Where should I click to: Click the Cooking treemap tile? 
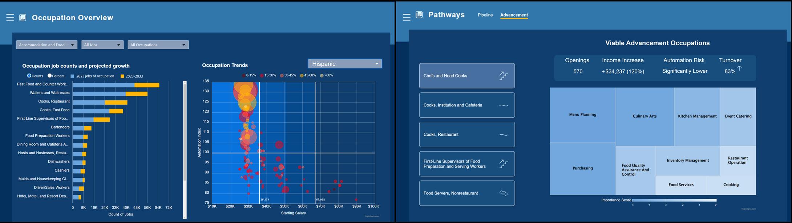pyautogui.click(x=731, y=185)
